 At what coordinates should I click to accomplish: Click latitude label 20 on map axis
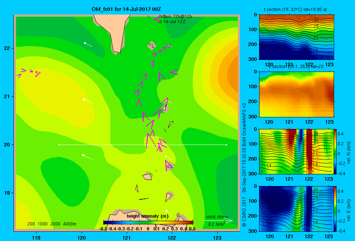click(x=7, y=145)
